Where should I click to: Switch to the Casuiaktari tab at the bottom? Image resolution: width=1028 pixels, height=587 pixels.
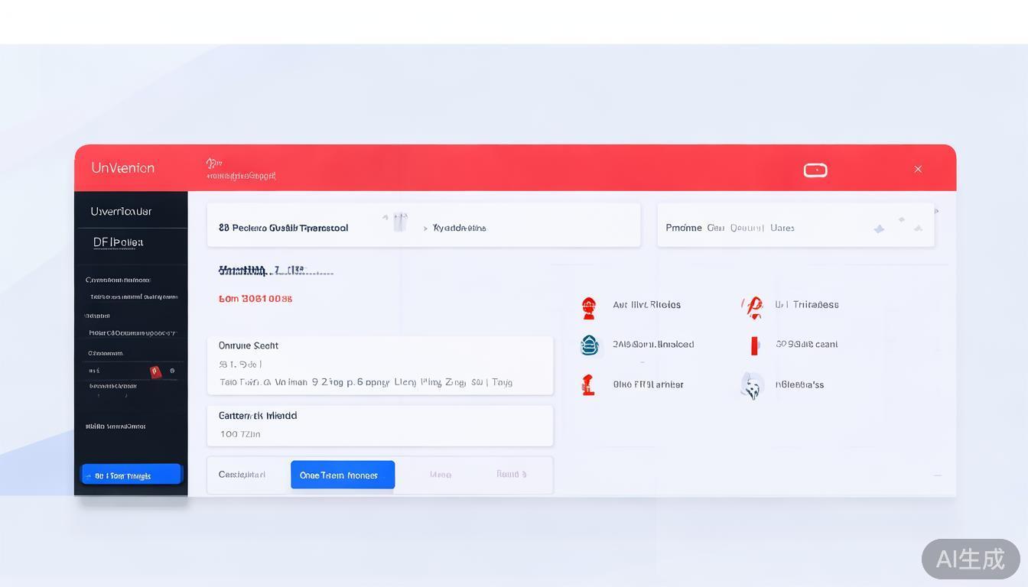click(242, 475)
